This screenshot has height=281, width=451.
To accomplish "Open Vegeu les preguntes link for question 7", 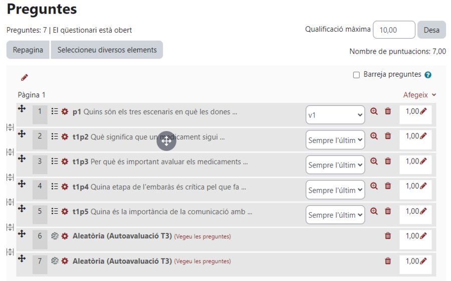I will (202, 261).
